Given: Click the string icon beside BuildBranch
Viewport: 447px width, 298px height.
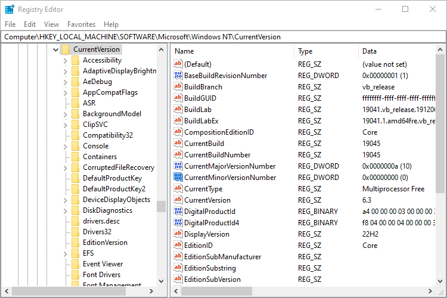Looking at the screenshot, I should point(178,87).
